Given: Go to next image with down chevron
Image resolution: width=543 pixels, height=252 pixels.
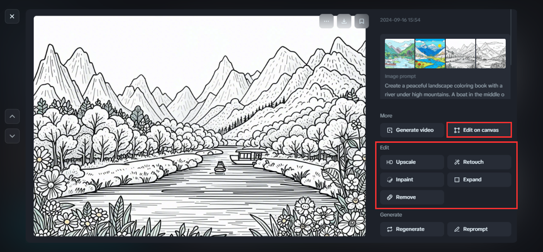Looking at the screenshot, I should point(12,136).
